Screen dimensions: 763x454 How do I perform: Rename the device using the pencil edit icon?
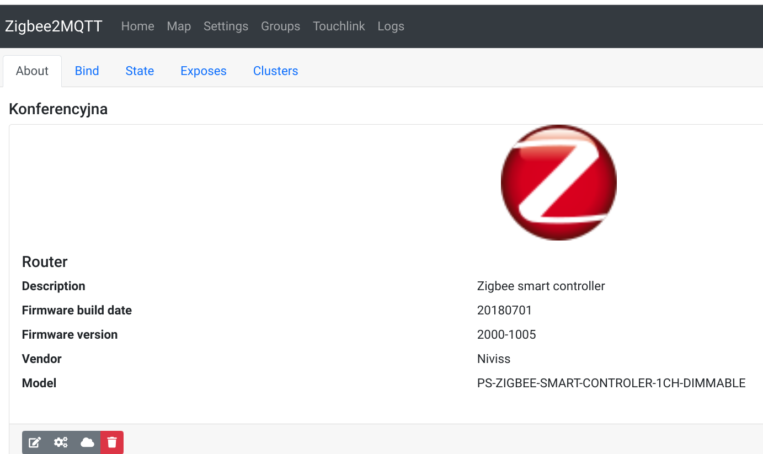click(35, 442)
